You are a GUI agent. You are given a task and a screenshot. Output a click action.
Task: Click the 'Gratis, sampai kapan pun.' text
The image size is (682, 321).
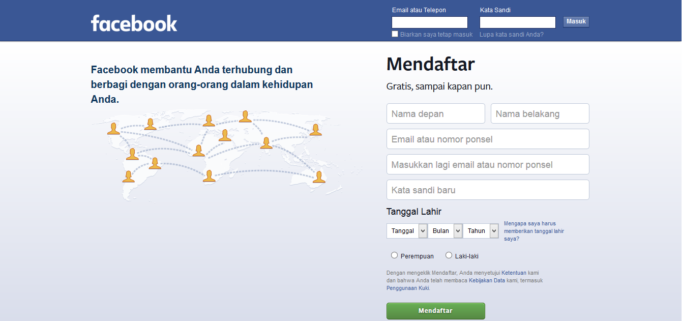point(439,86)
